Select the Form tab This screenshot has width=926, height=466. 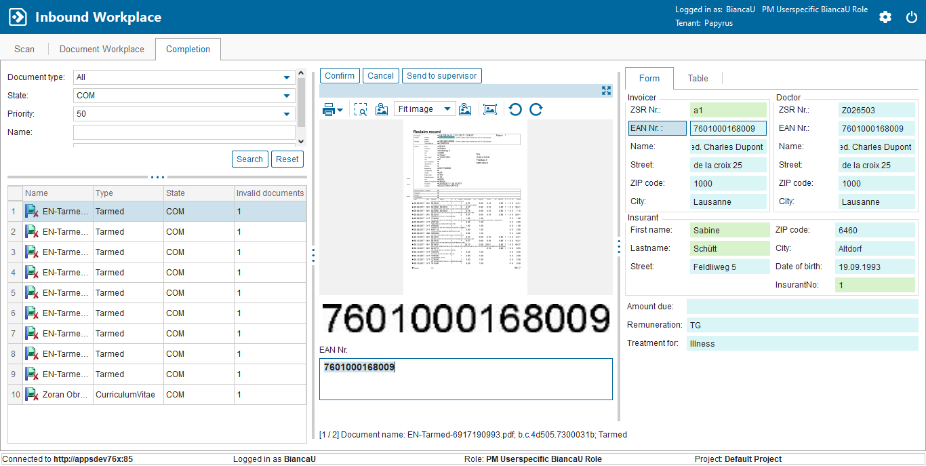click(649, 78)
